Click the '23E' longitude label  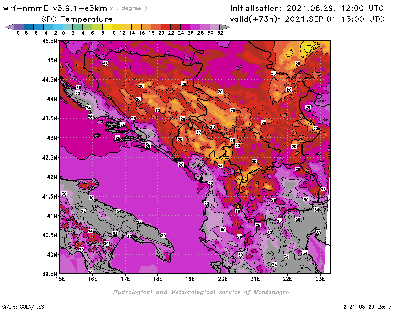320,279
